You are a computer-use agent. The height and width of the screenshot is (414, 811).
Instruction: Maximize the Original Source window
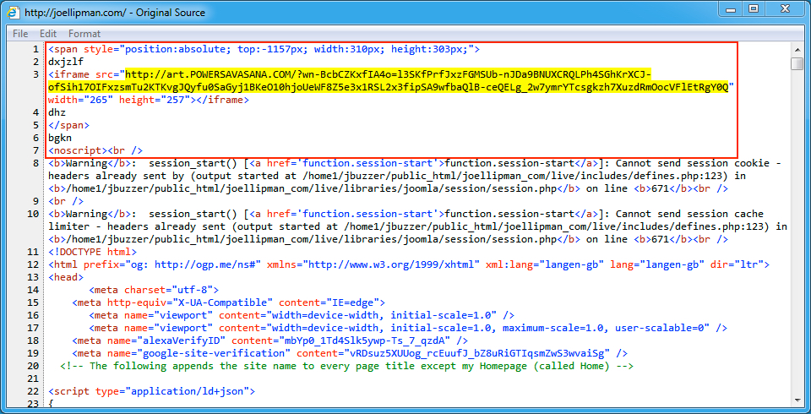(x=753, y=10)
